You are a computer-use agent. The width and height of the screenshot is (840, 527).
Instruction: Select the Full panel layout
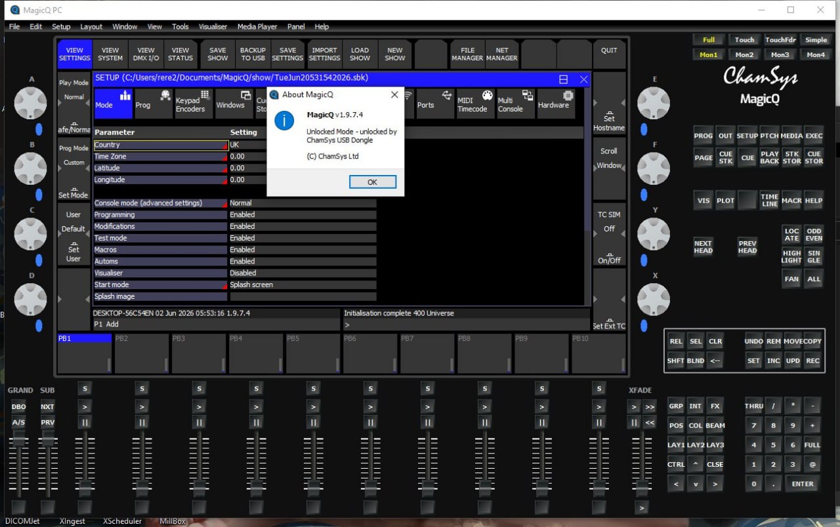(x=709, y=40)
